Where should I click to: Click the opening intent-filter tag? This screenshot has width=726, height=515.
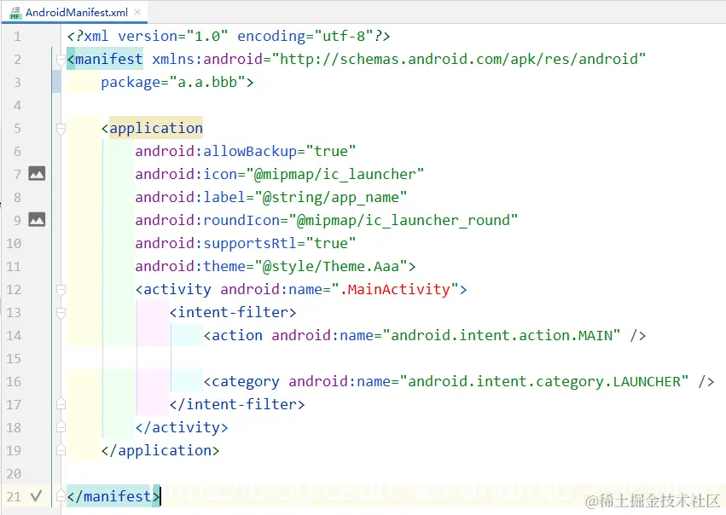[233, 312]
